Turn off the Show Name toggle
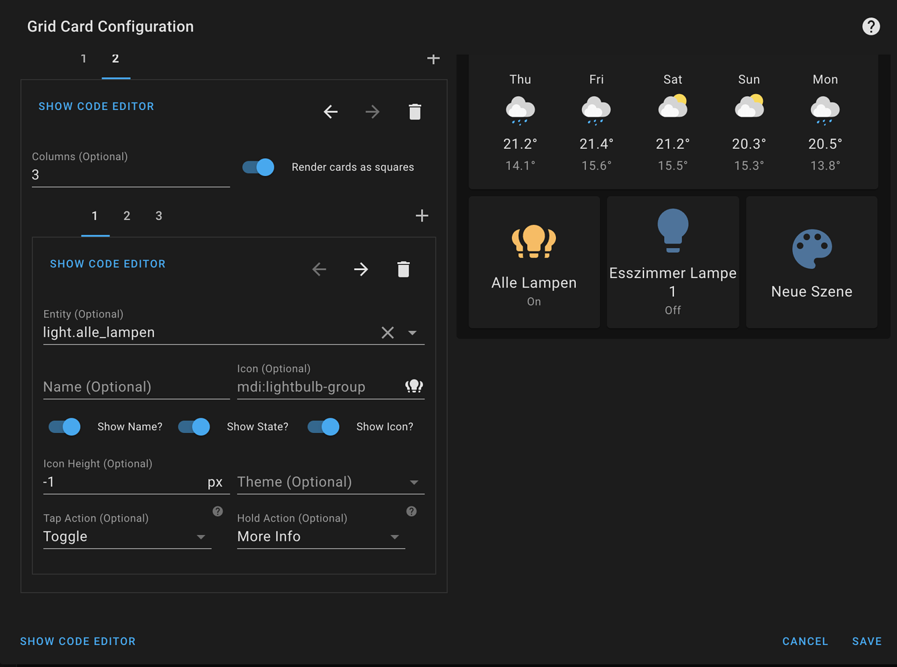 coord(63,427)
